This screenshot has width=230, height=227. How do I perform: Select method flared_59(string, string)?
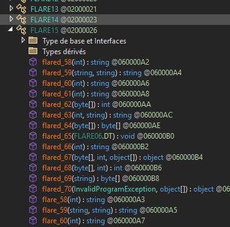coord(112,73)
